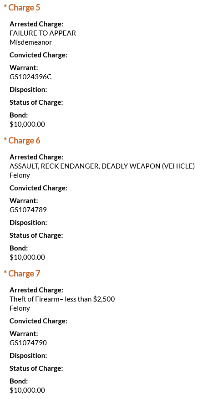Click the asterisk before Charge 5
The image size is (218, 399).
point(5,6)
